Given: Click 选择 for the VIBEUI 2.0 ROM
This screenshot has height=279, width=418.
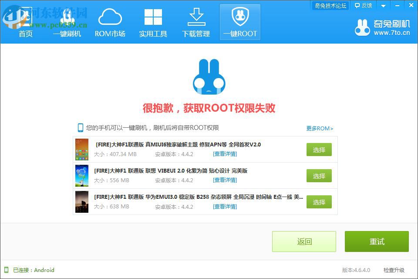Looking at the screenshot, I should (319, 175).
